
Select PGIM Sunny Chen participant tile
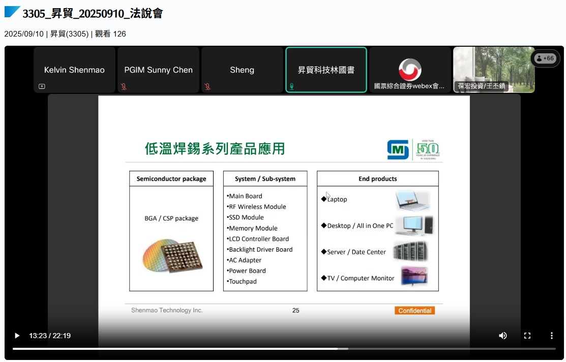[158, 70]
